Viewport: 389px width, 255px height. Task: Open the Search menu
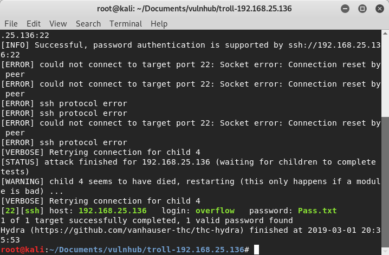[88, 24]
